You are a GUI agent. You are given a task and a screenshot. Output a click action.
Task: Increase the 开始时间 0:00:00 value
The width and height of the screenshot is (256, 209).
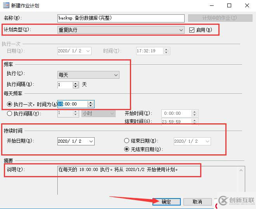point(194,112)
